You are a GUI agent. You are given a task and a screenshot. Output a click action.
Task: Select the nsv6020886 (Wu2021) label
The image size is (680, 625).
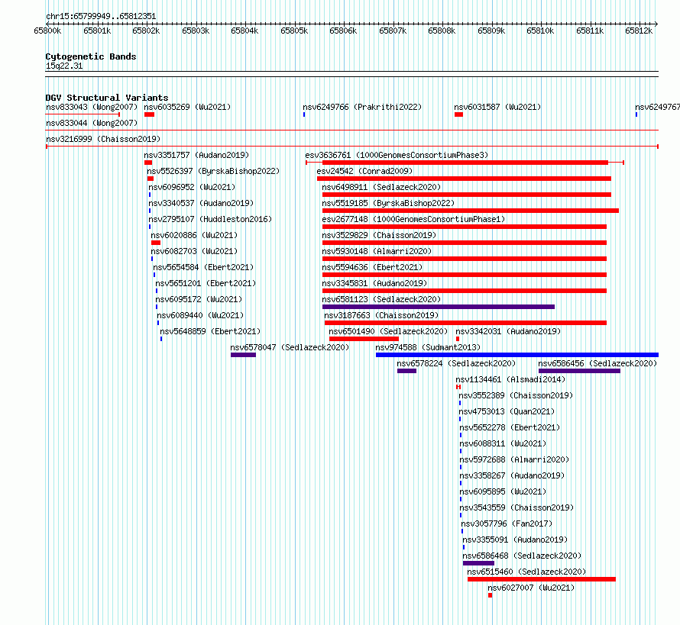(194, 235)
